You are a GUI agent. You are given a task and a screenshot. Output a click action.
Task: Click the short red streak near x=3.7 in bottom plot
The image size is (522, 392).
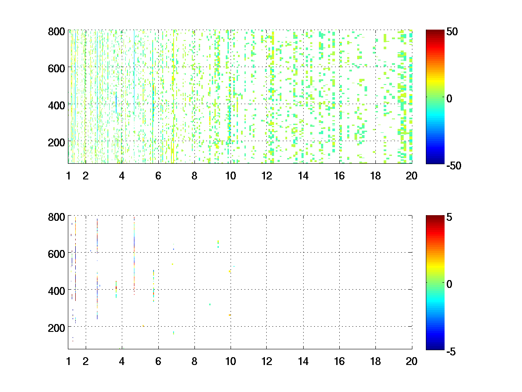[116, 289]
